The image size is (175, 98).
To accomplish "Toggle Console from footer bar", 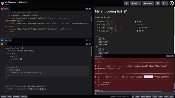I will point(4,97).
